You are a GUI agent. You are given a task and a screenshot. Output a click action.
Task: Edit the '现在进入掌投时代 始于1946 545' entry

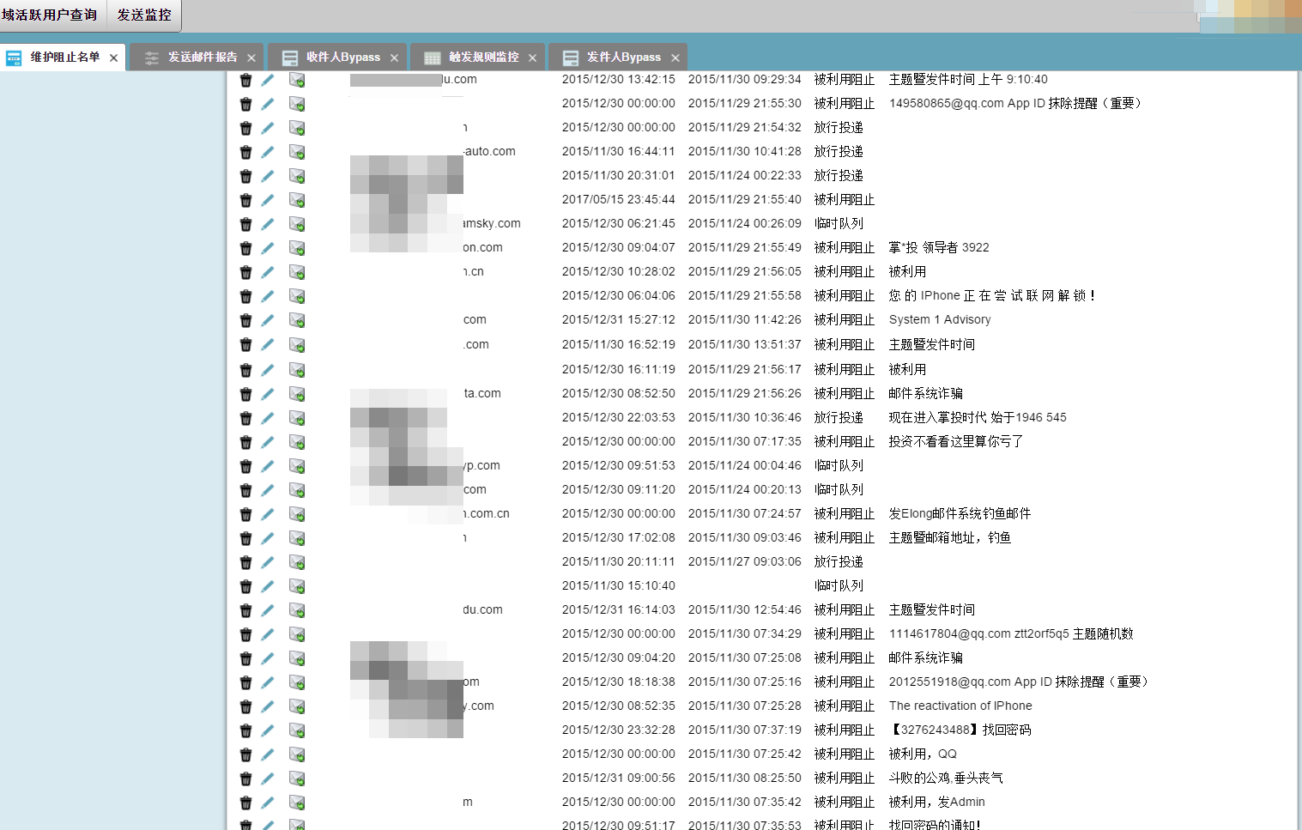click(x=268, y=418)
